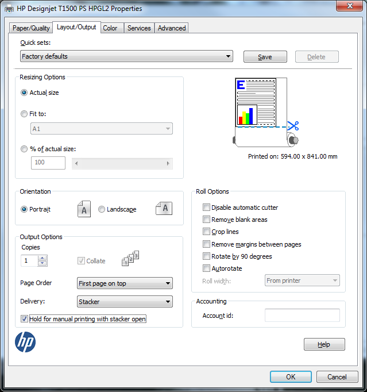Image resolution: width=367 pixels, height=392 pixels.
Task: Click the Help button
Action: pos(324,344)
